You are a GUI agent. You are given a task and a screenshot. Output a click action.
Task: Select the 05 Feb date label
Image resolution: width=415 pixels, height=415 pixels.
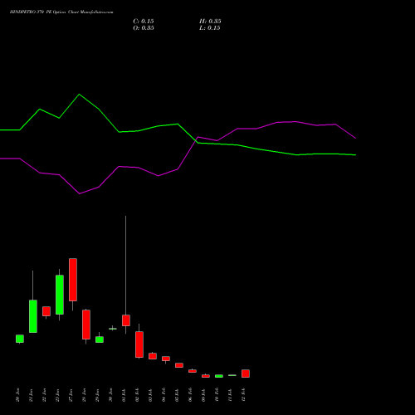pyautogui.click(x=177, y=395)
